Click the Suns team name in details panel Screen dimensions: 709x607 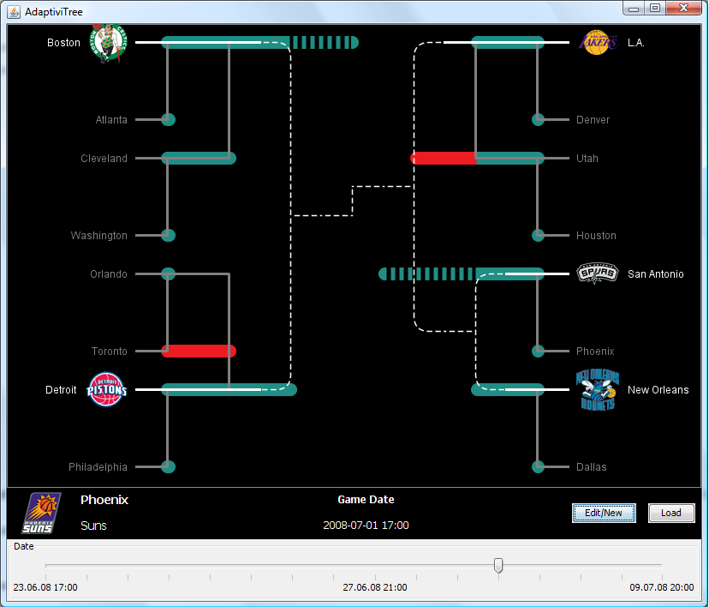(x=93, y=526)
